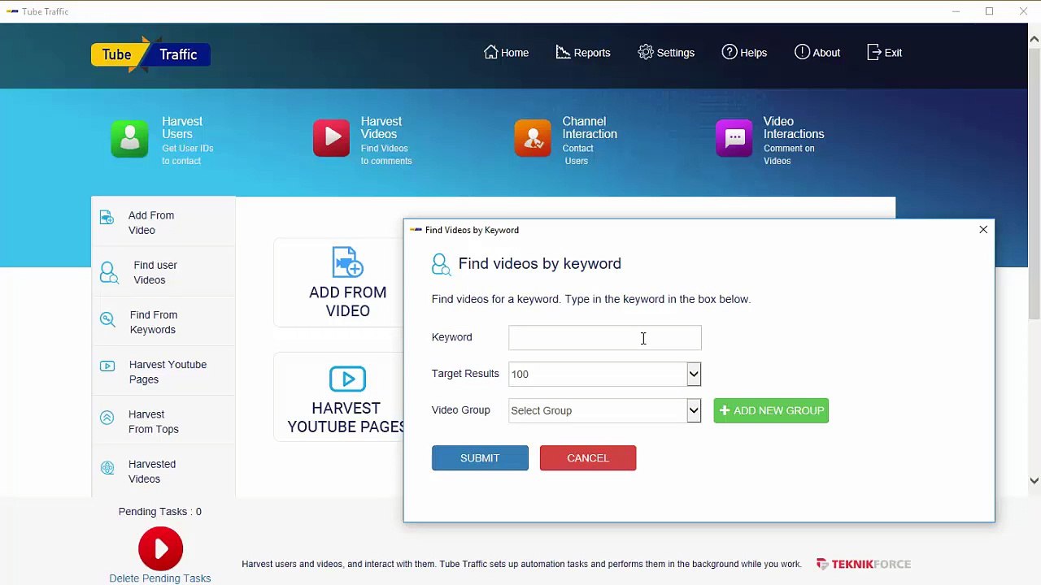
Task: Select Find user Videos in sidebar
Action: 155,272
